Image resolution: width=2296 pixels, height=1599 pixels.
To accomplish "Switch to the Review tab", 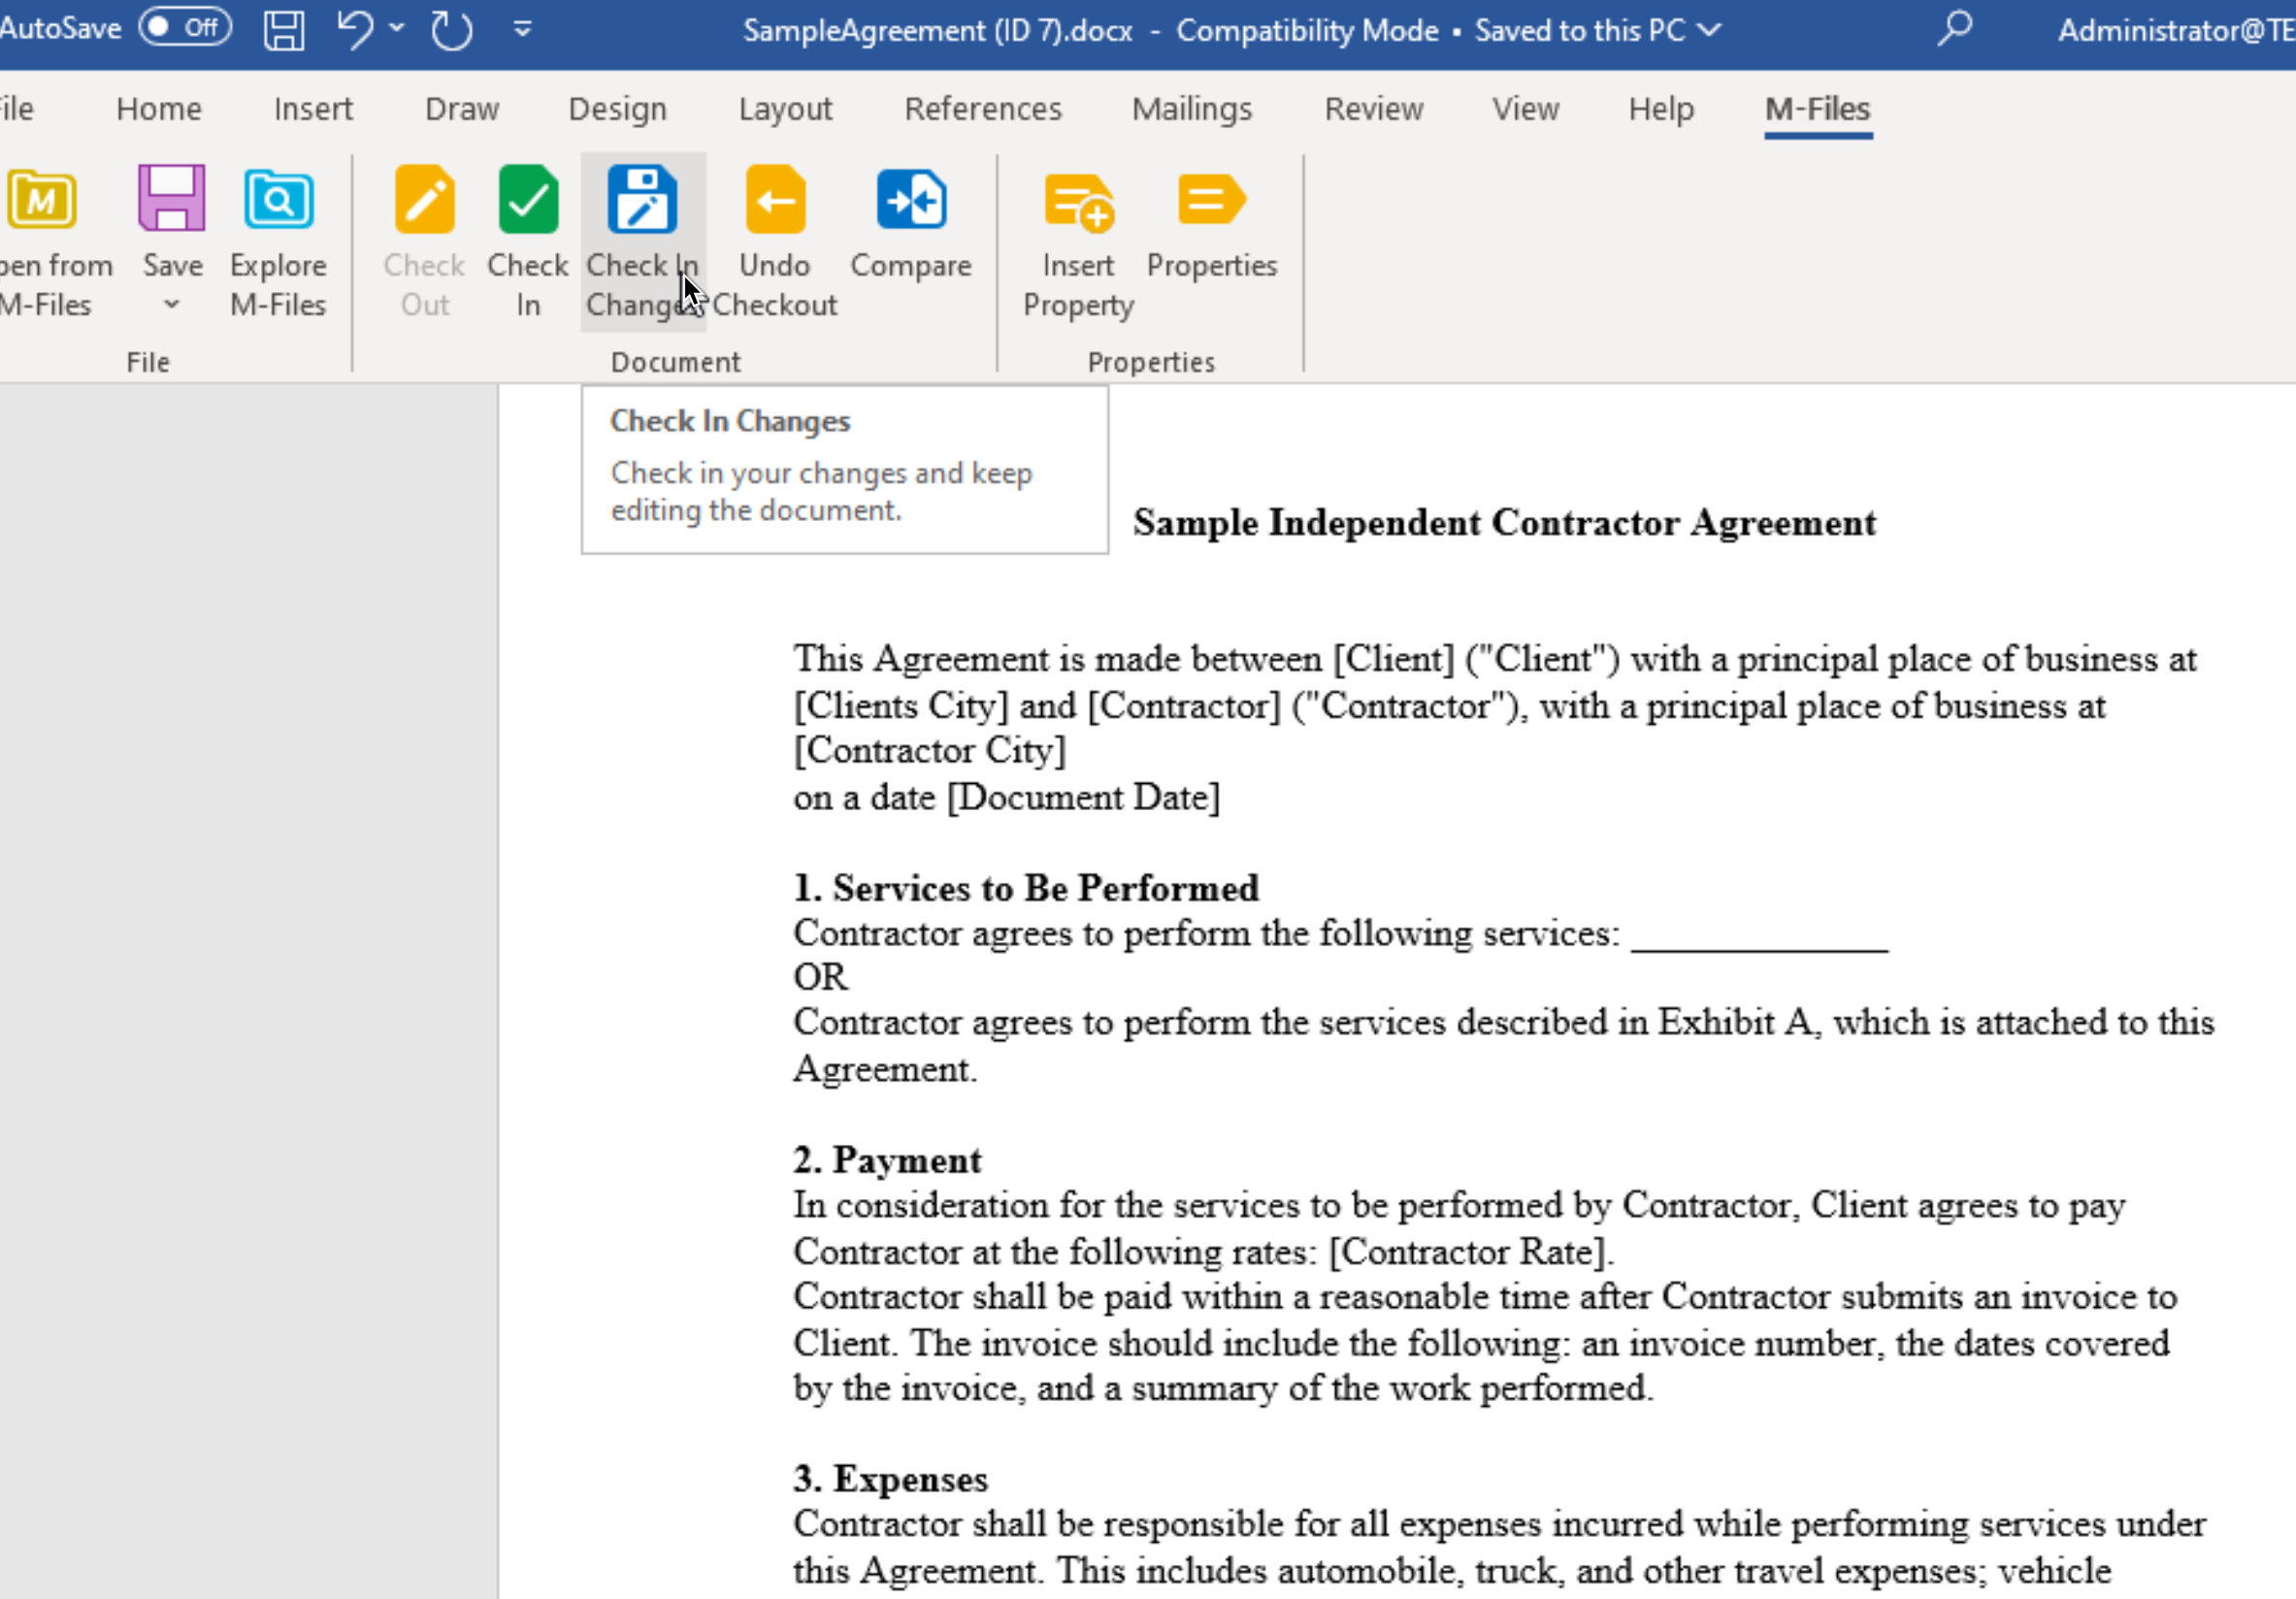I will point(1373,108).
